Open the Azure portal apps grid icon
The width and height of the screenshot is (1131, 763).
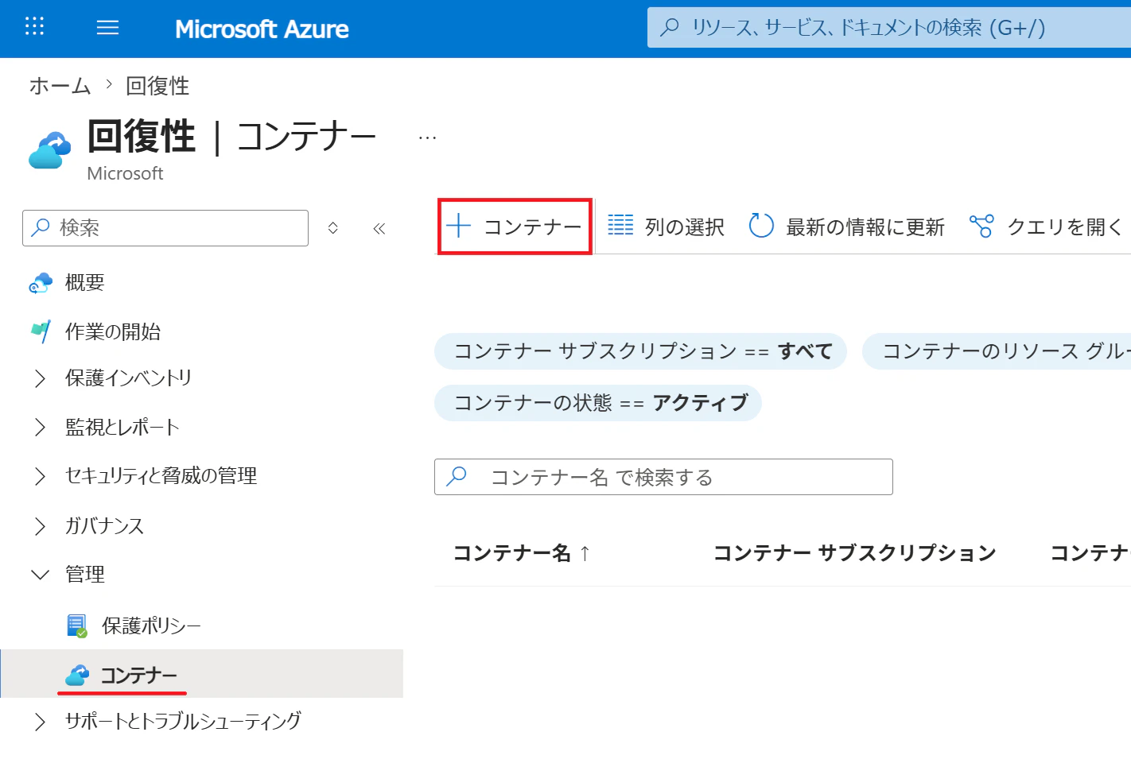tap(34, 27)
